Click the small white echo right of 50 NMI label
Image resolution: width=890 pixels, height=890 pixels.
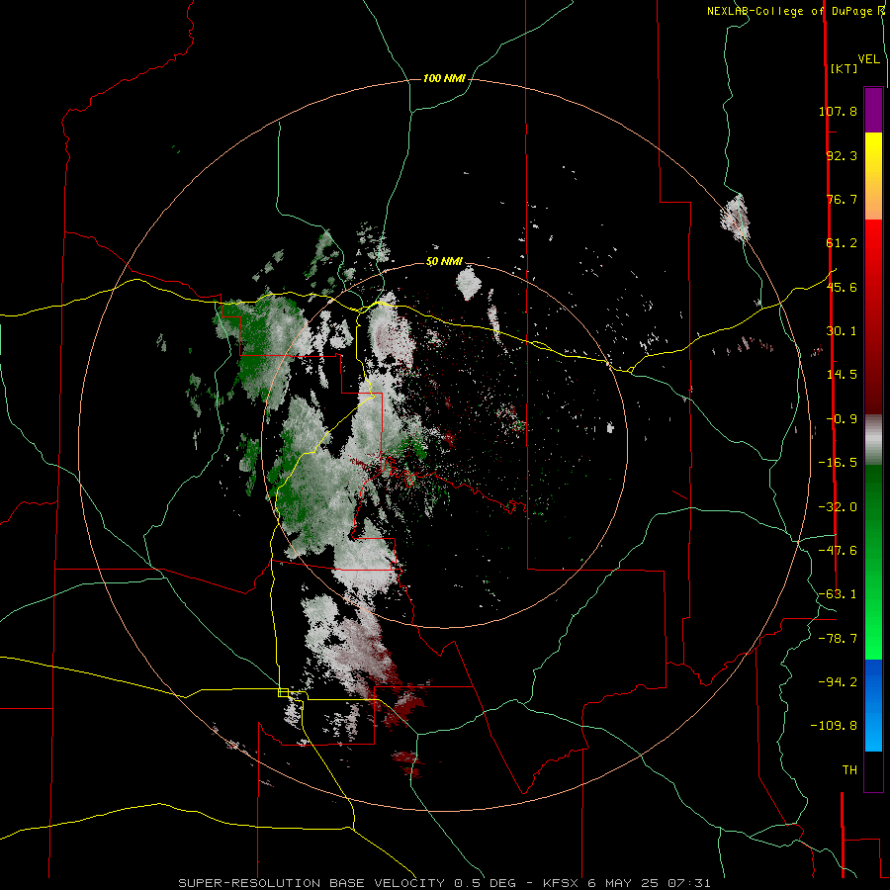tap(469, 283)
